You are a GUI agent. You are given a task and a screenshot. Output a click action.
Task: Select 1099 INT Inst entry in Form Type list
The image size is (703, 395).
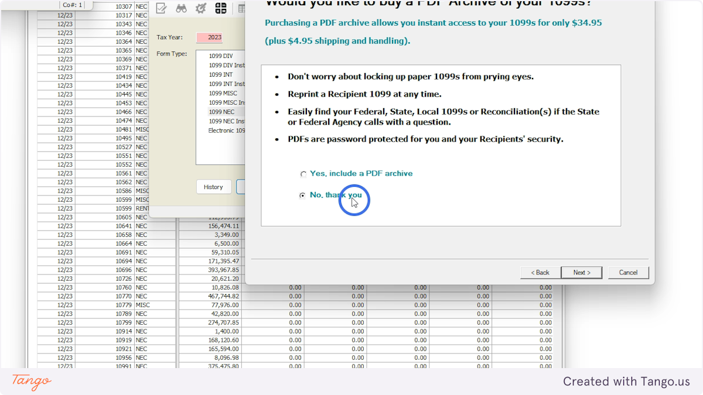click(226, 84)
